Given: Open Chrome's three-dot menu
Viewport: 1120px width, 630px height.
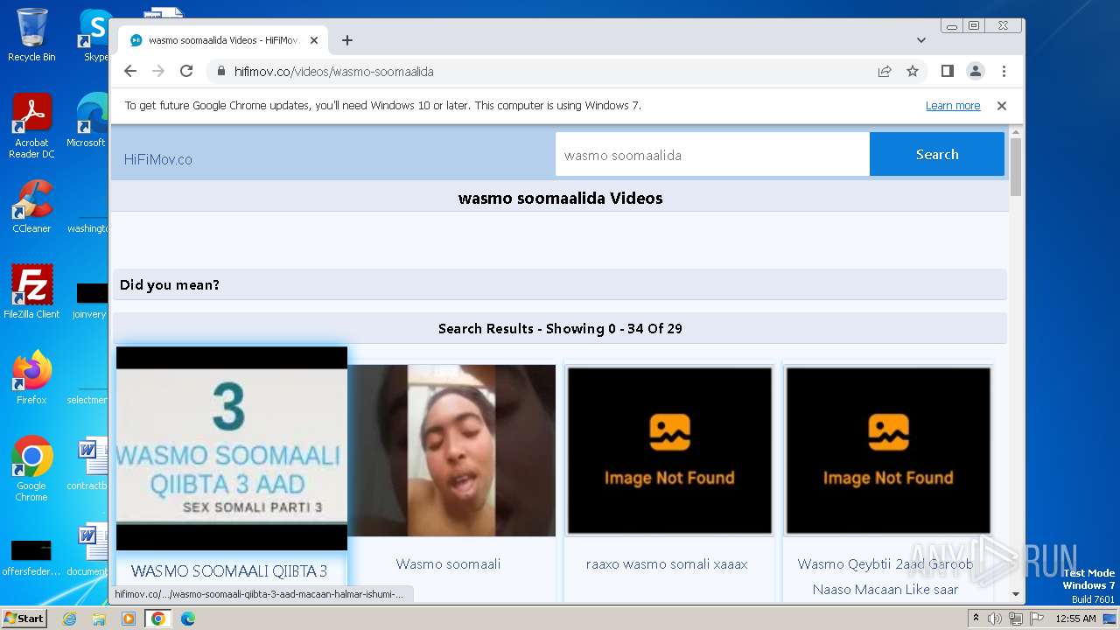Looking at the screenshot, I should [1004, 71].
